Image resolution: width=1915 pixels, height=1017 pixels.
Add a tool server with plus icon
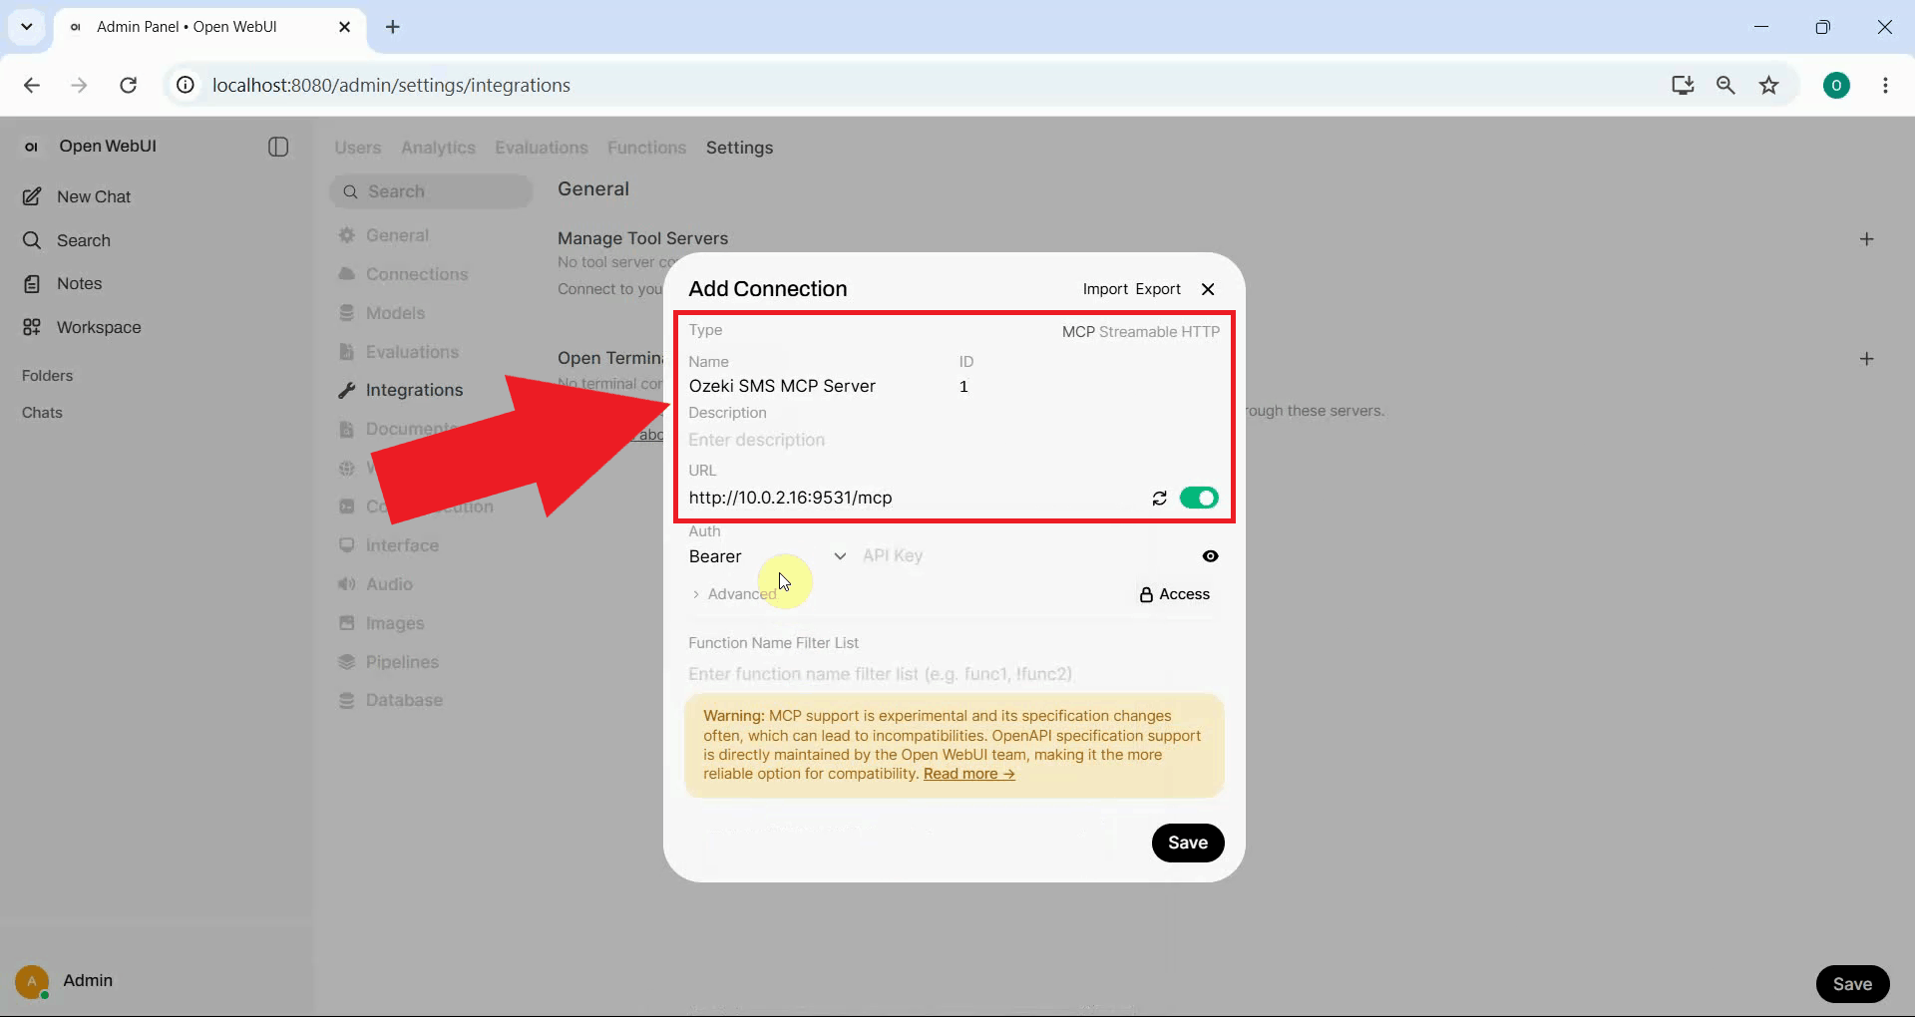pyautogui.click(x=1867, y=239)
